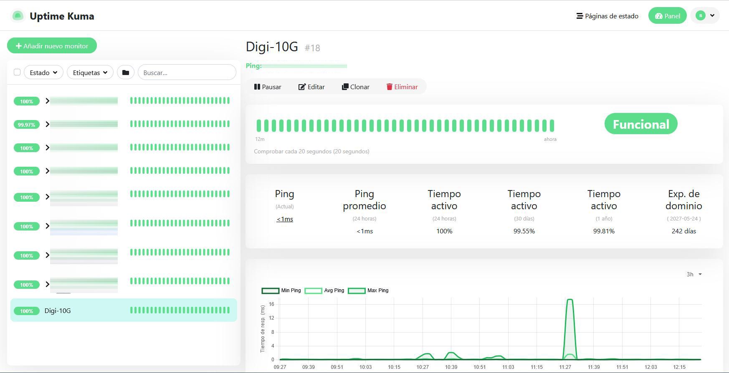This screenshot has width=729, height=373.
Task: Click the 100% badge on Digi-10G row
Action: point(27,311)
